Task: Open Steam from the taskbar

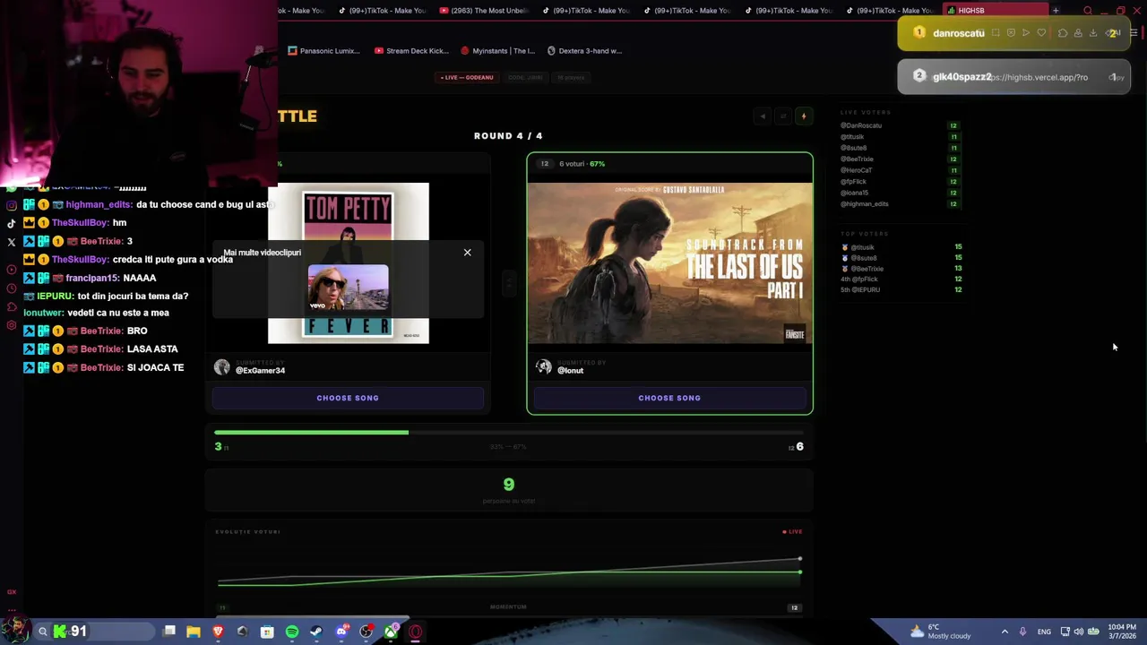Action: pos(315,632)
